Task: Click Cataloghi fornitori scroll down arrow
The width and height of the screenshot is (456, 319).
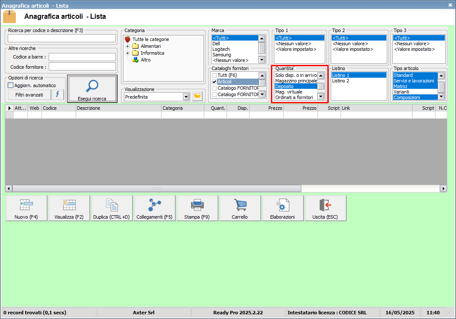Action: pyautogui.click(x=262, y=94)
